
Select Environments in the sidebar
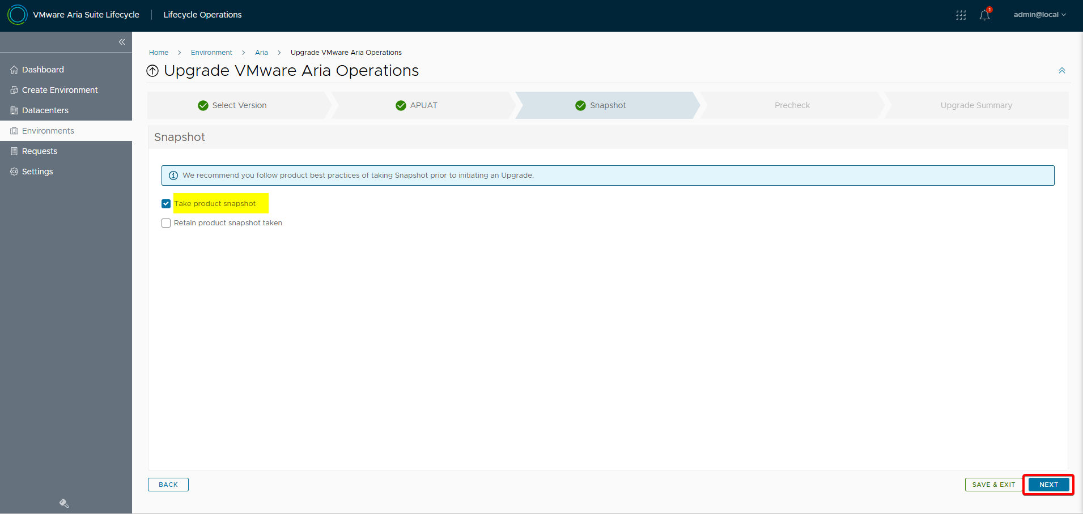click(48, 131)
